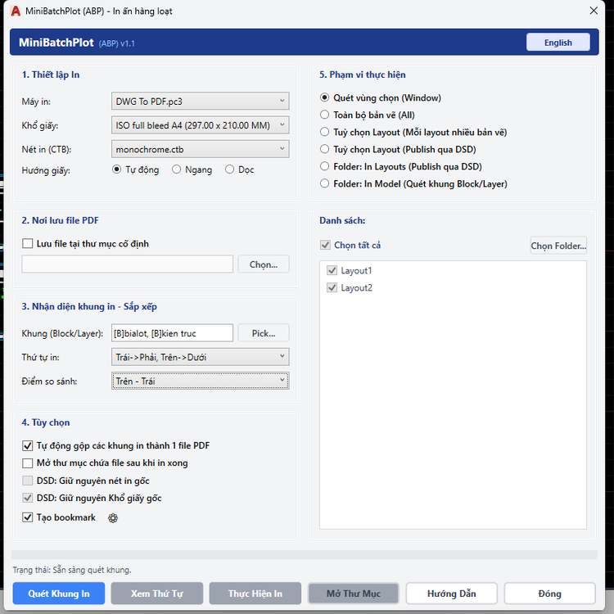Image resolution: width=614 pixels, height=614 pixels.
Task: Click the Chọn Folder... button
Action: 558,246
